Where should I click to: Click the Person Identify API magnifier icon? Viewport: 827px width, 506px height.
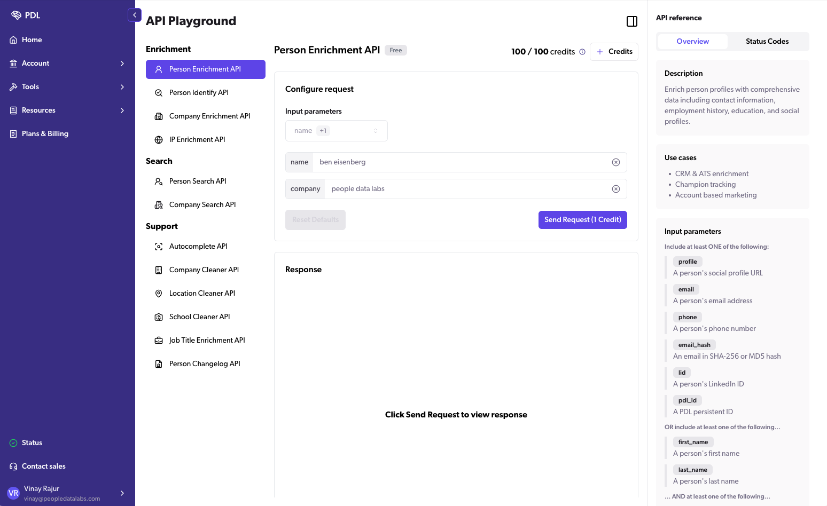159,93
